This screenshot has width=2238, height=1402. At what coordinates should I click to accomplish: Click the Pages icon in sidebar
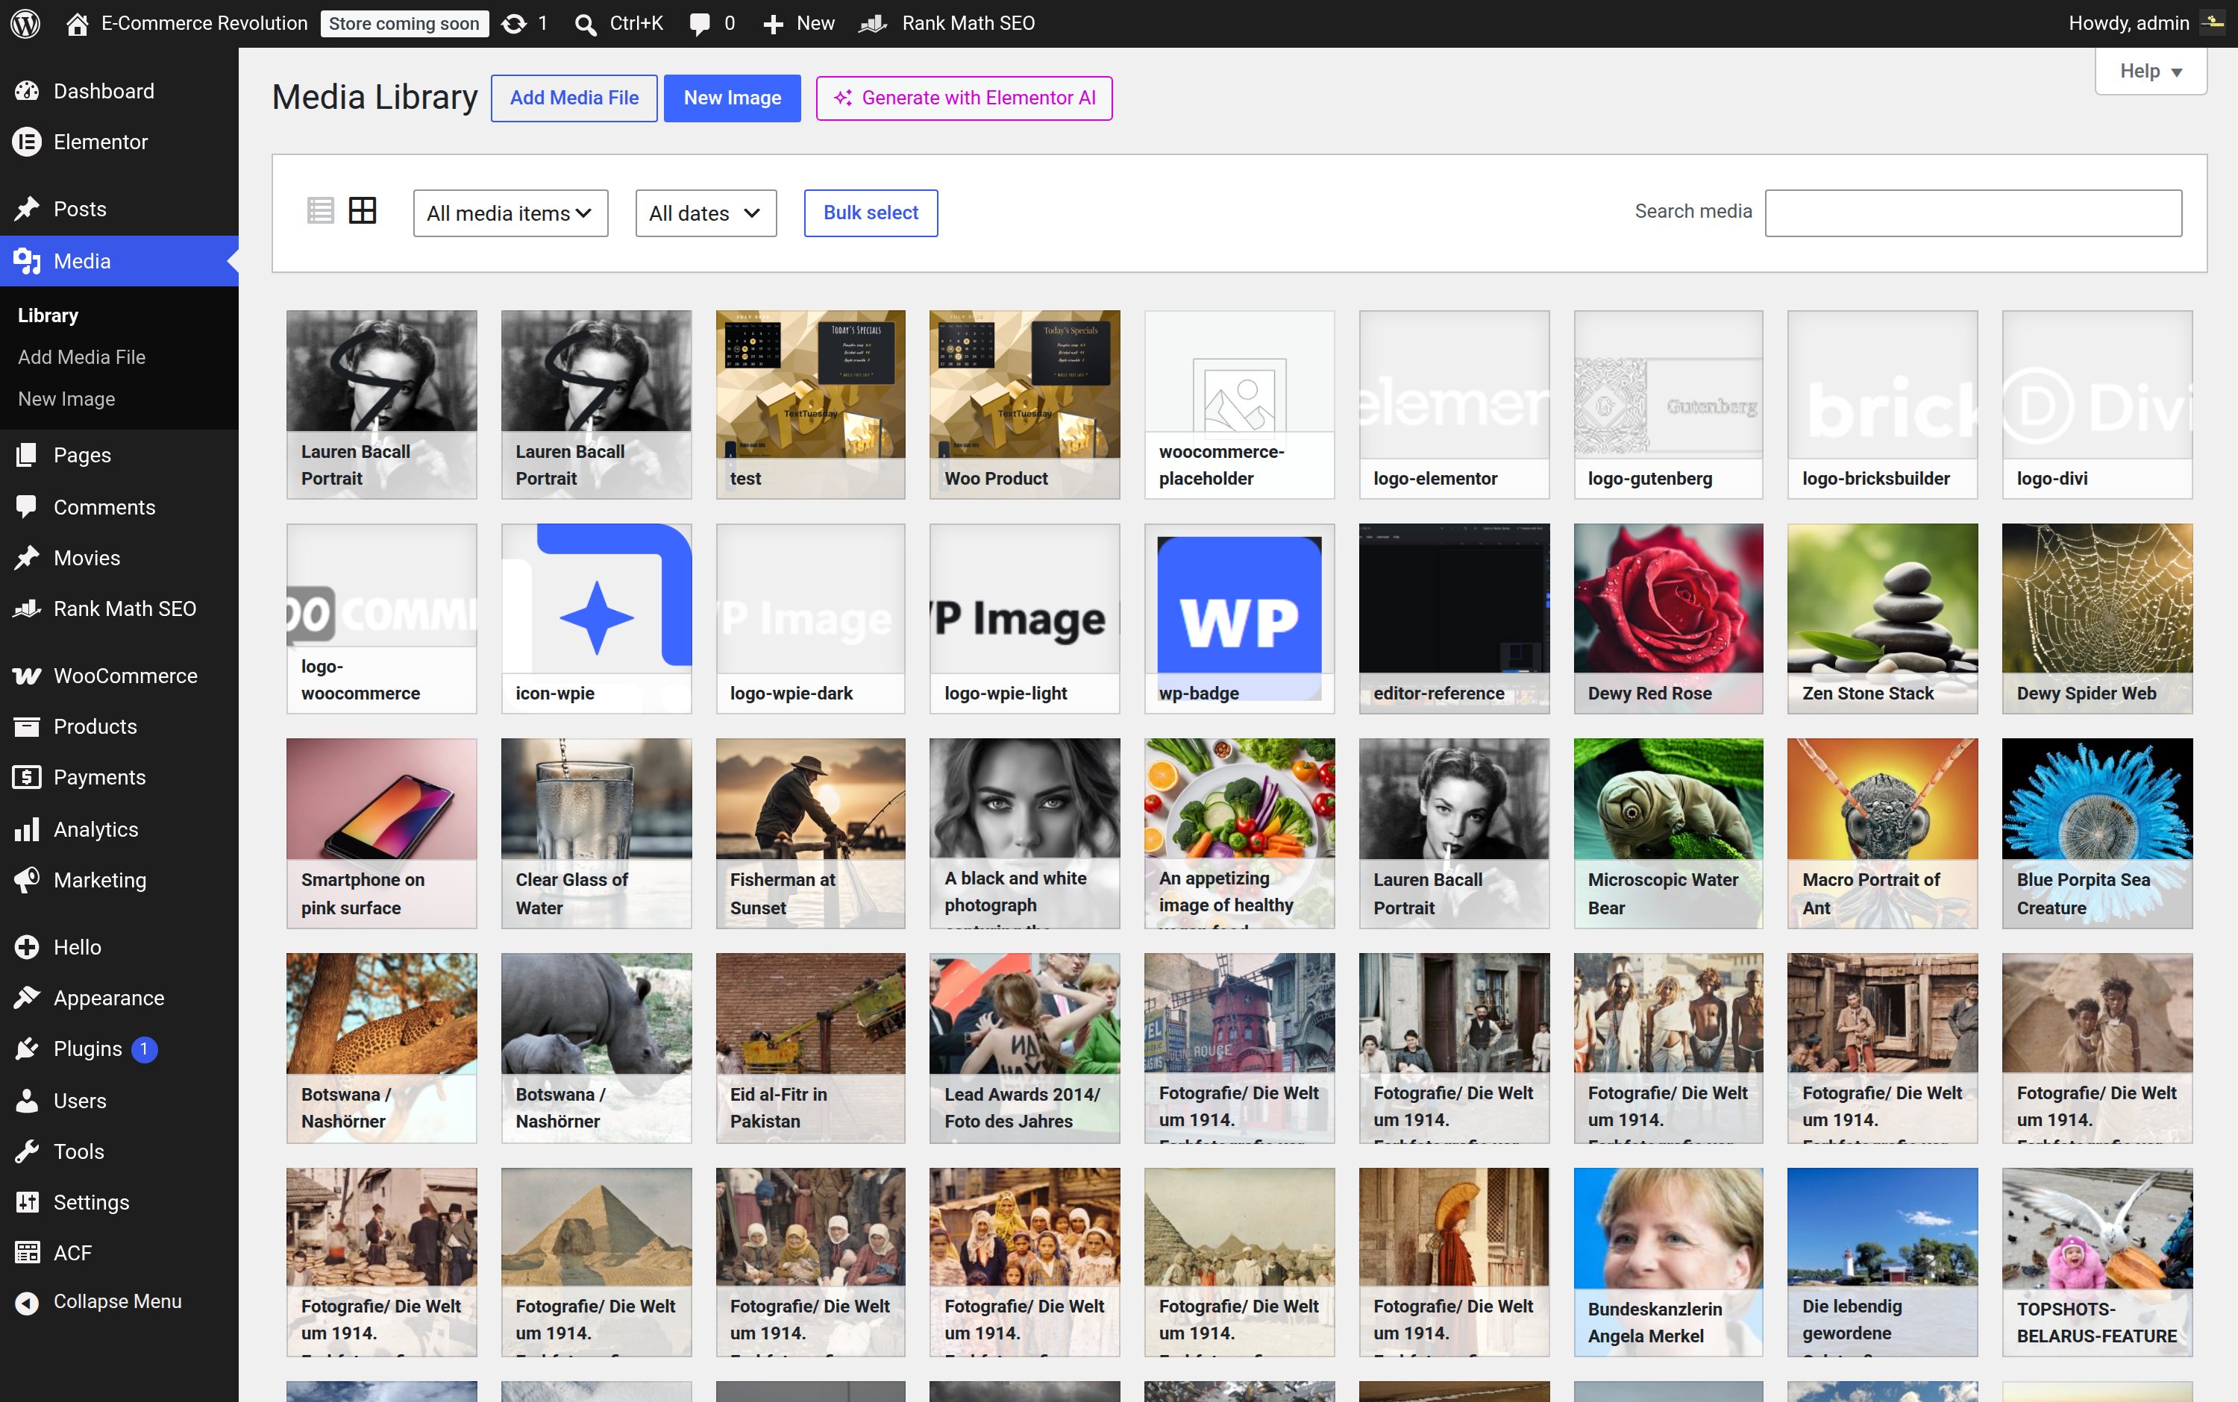pyautogui.click(x=27, y=454)
